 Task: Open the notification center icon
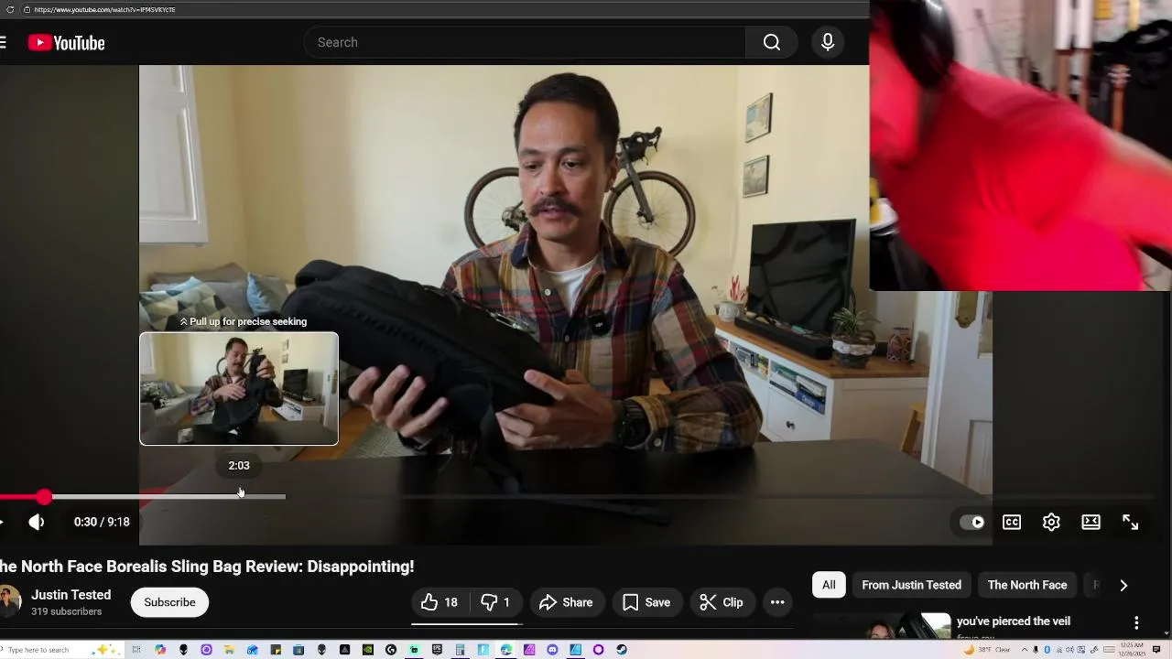[1156, 650]
